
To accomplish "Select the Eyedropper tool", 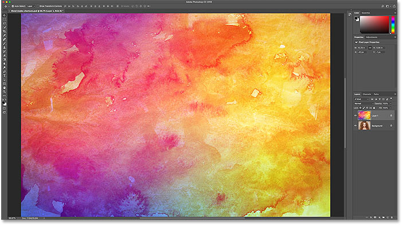I will (x=5, y=36).
